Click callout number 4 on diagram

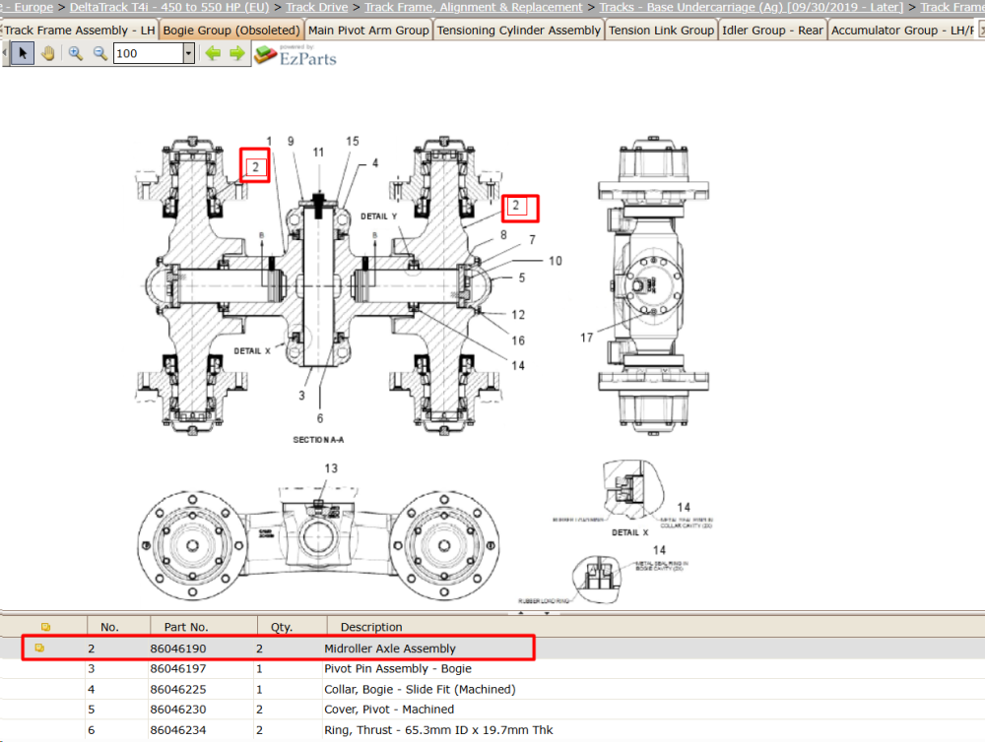point(375,163)
